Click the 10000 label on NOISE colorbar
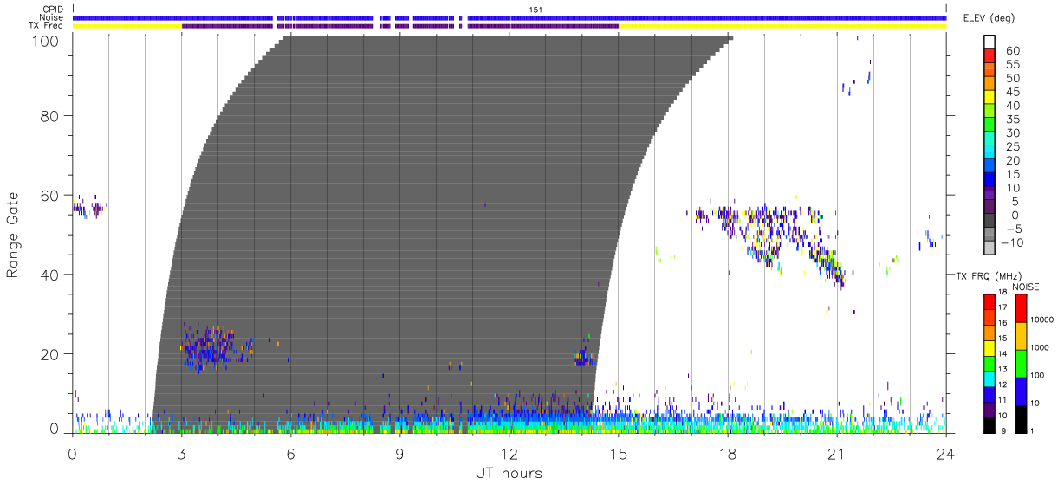This screenshot has width=1064, height=491. [x=1042, y=320]
